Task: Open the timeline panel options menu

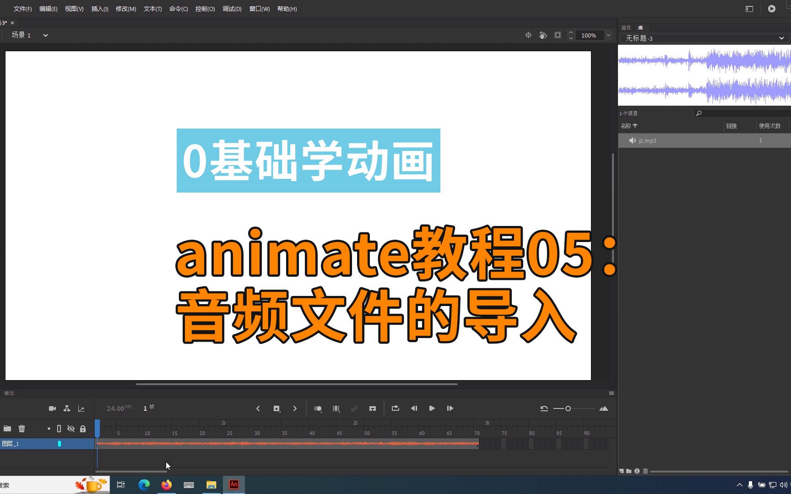Action: pos(612,393)
